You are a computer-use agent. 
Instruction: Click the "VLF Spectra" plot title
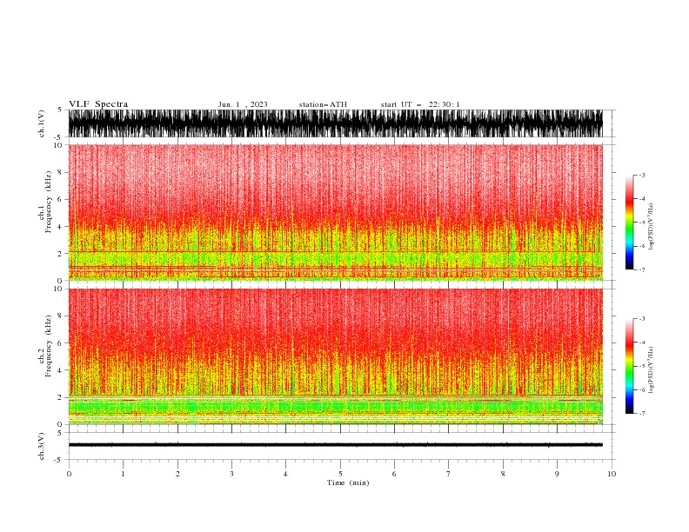(98, 104)
